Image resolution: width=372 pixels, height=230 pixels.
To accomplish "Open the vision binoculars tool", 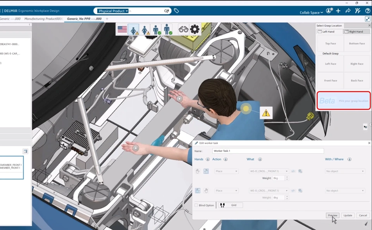I will (x=183, y=29).
